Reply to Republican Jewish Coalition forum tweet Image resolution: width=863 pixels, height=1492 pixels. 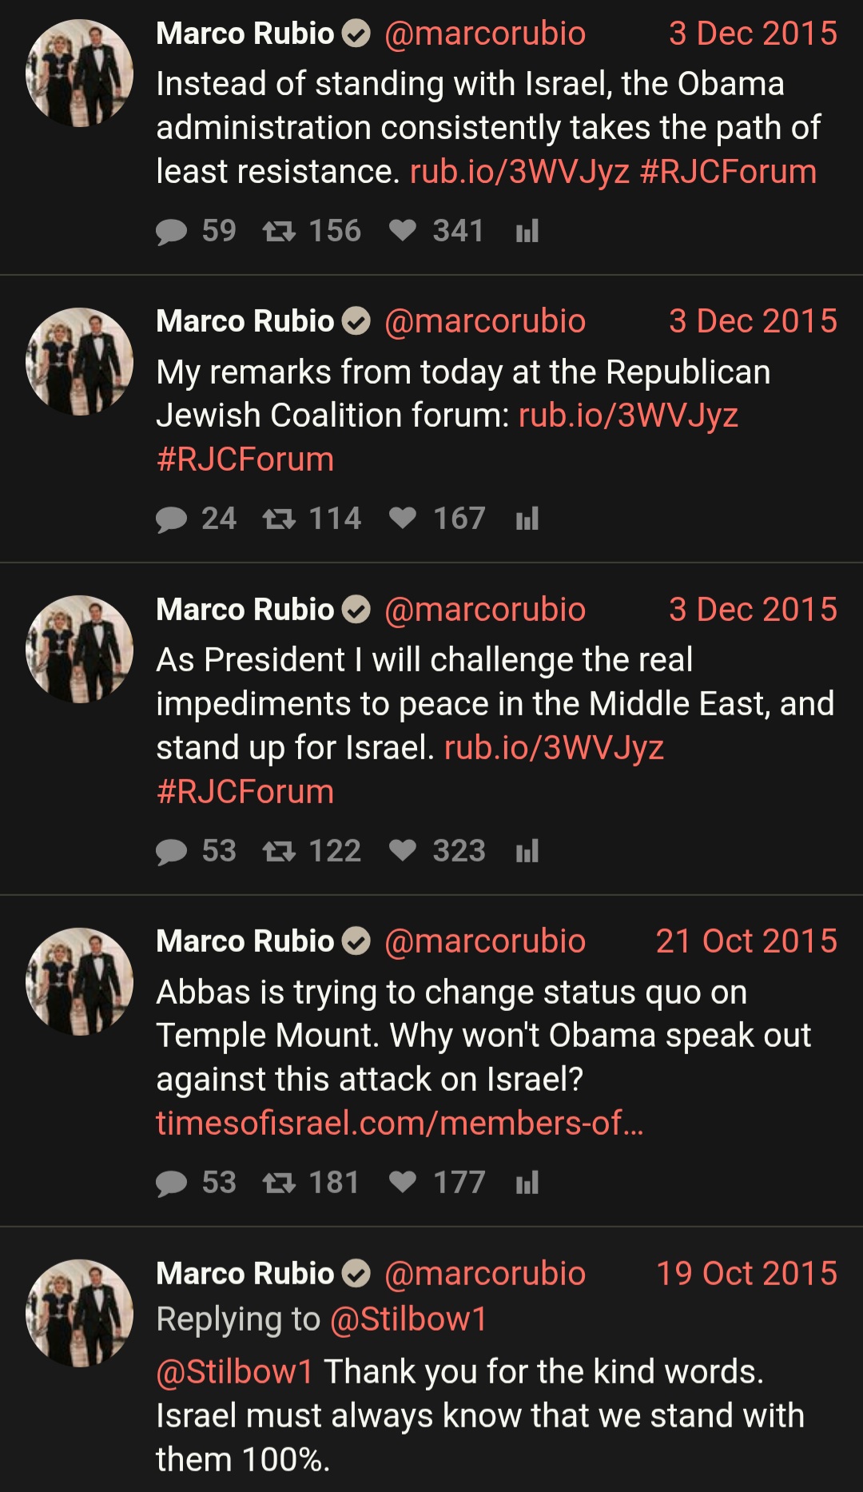(171, 519)
